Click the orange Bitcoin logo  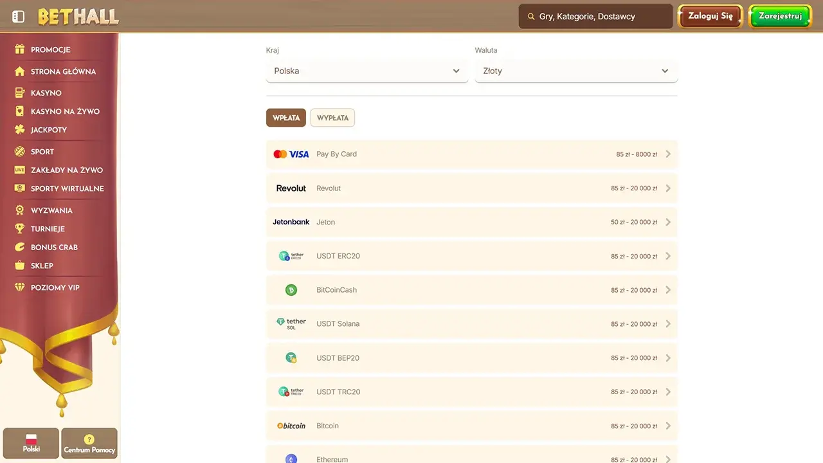coord(291,426)
